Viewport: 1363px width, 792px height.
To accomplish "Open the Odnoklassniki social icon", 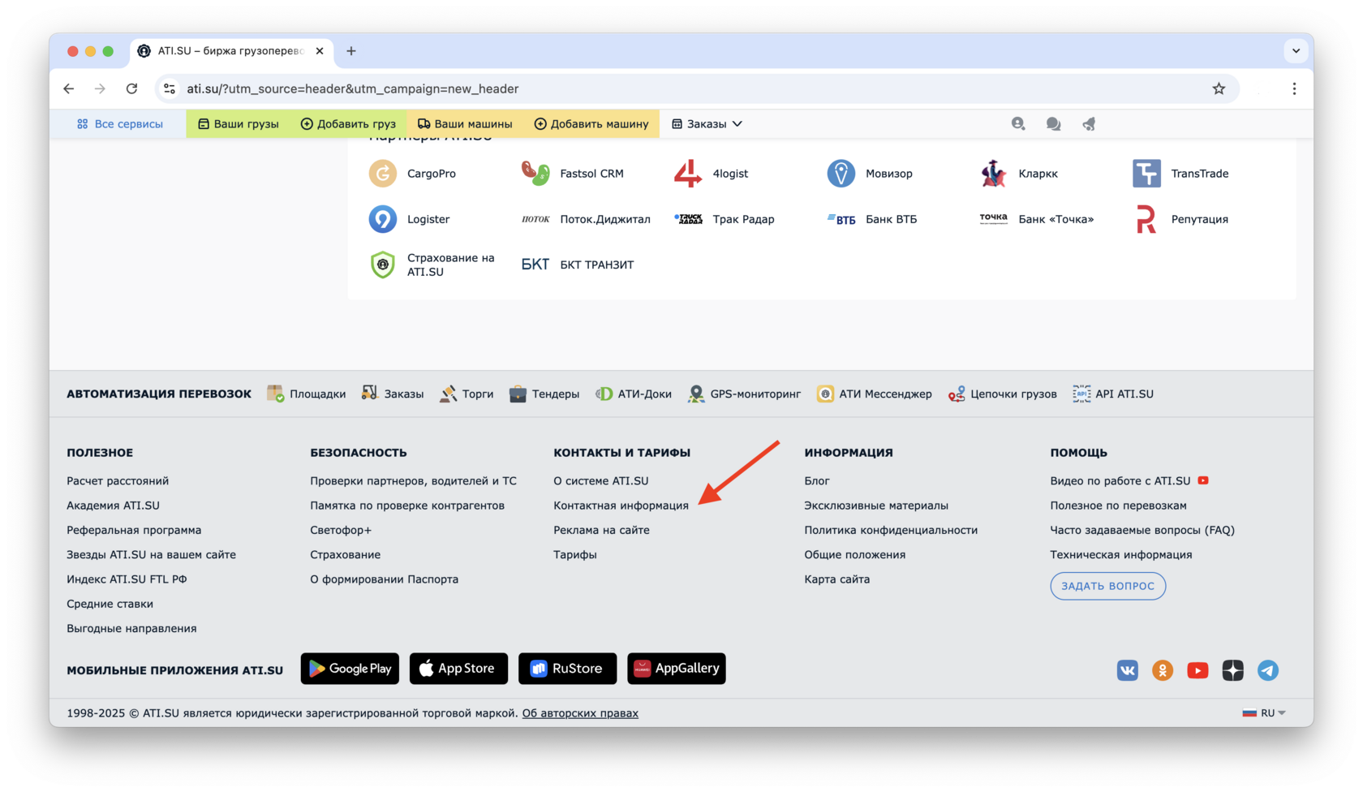I will point(1162,670).
